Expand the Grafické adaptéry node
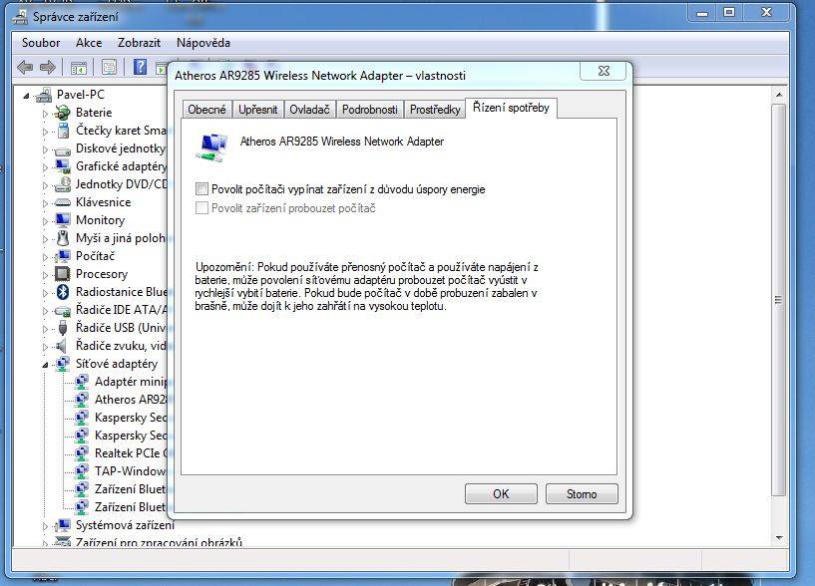 click(x=45, y=167)
